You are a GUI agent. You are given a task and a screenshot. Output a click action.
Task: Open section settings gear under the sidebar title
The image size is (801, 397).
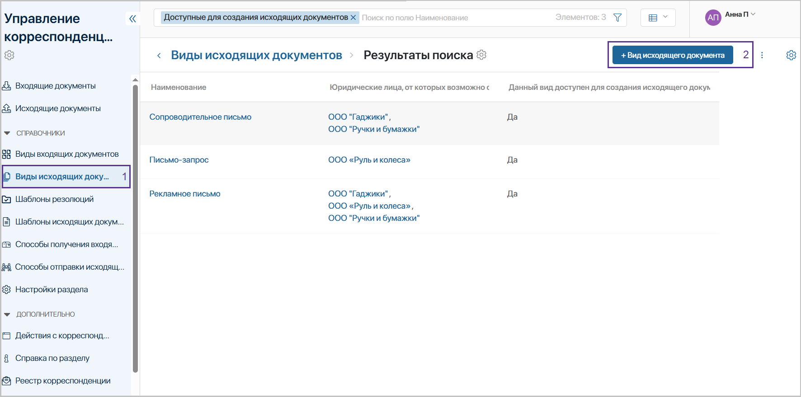(9, 55)
